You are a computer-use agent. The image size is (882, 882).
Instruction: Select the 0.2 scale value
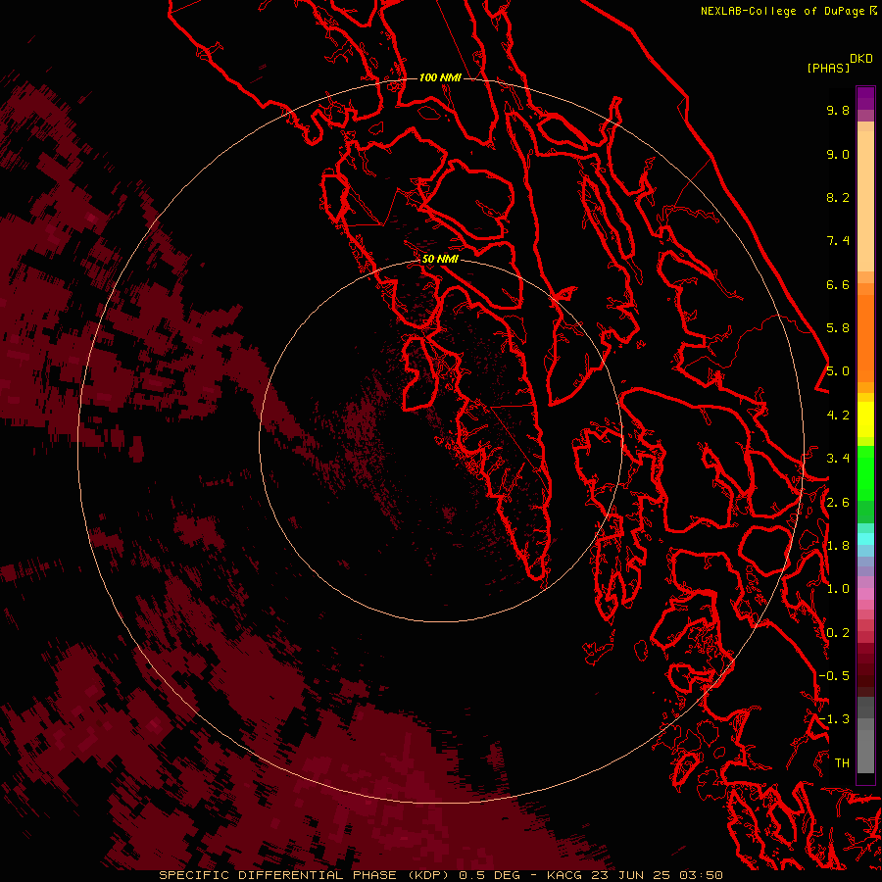point(838,633)
